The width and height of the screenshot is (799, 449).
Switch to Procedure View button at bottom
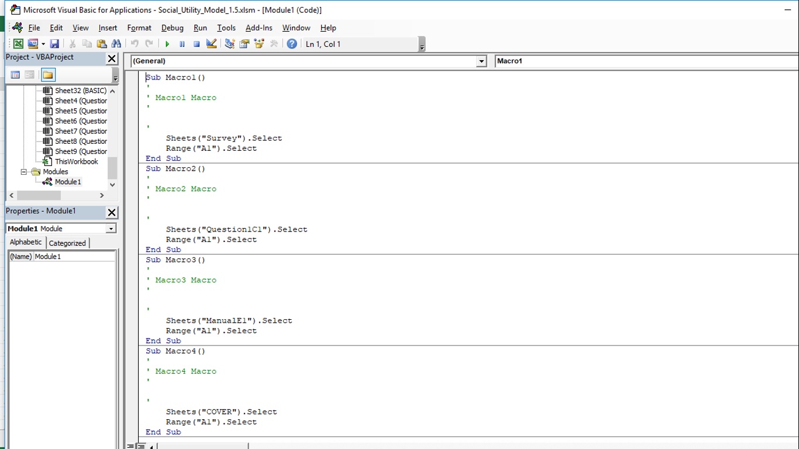tap(131, 446)
